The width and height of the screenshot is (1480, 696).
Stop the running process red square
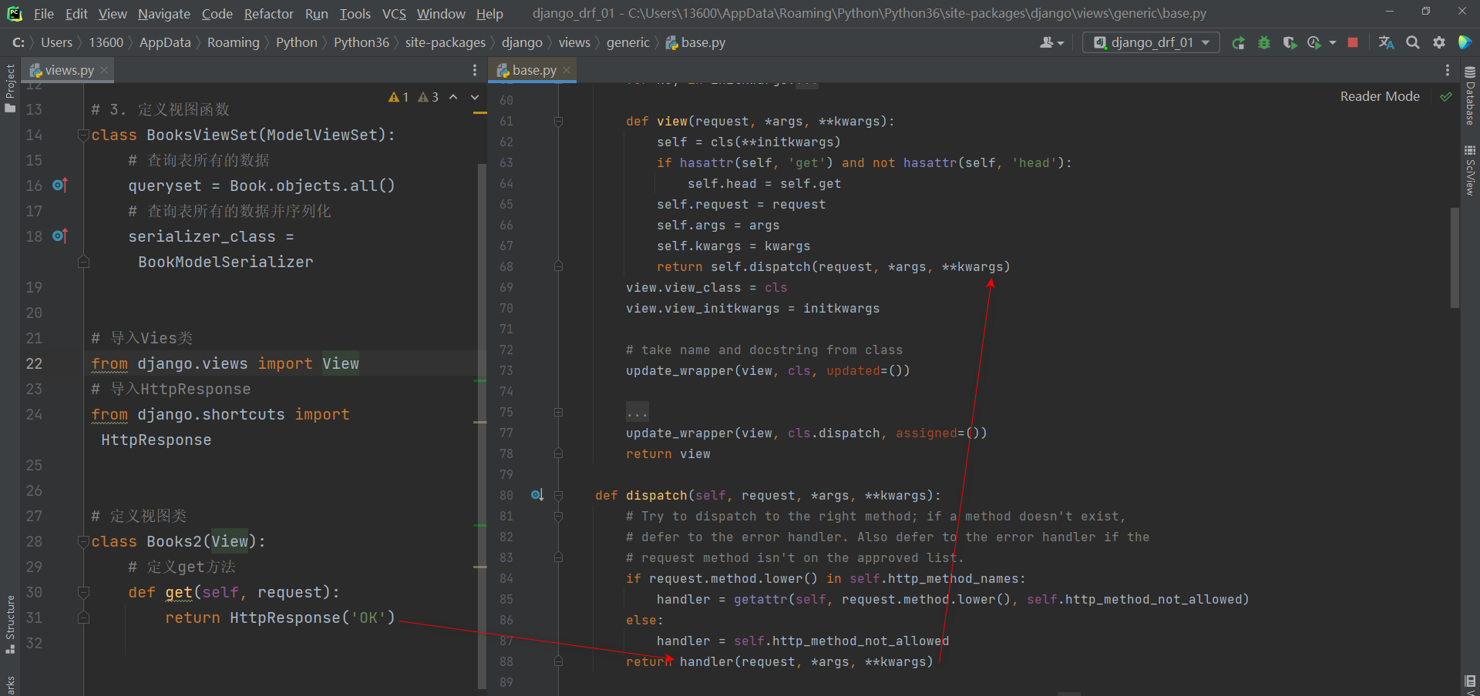pyautogui.click(x=1352, y=43)
